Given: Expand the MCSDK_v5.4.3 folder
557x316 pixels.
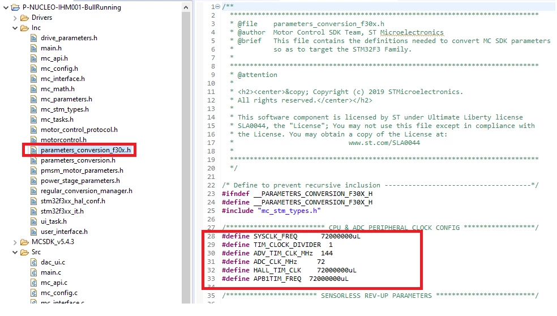Looking at the screenshot, I should click(x=15, y=242).
